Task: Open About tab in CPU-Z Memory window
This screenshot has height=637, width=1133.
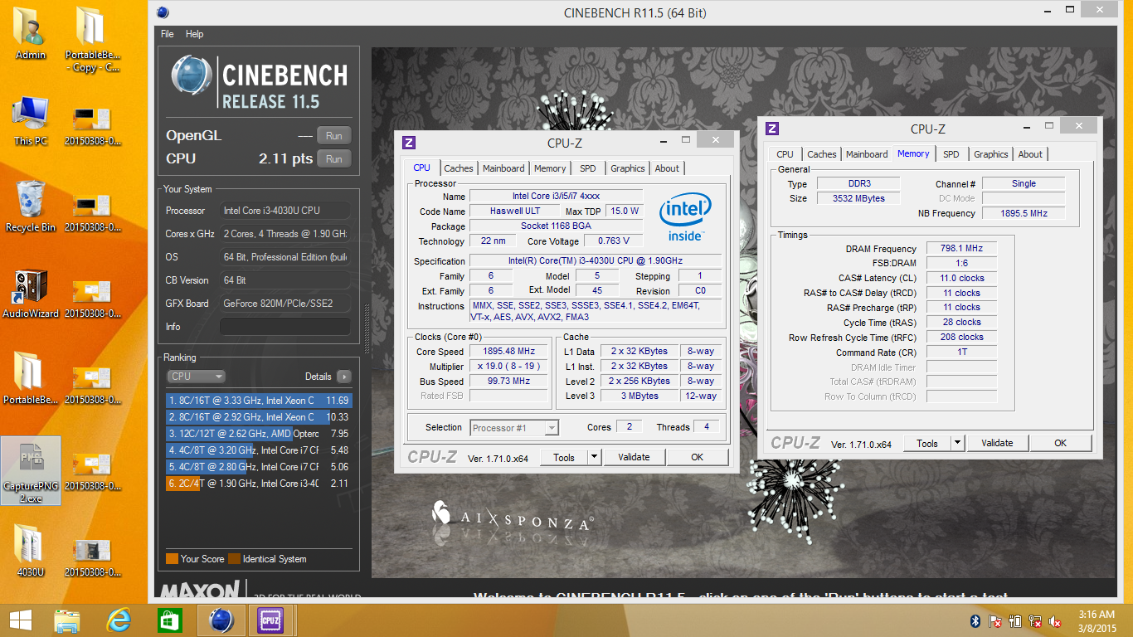Action: 1030,154
